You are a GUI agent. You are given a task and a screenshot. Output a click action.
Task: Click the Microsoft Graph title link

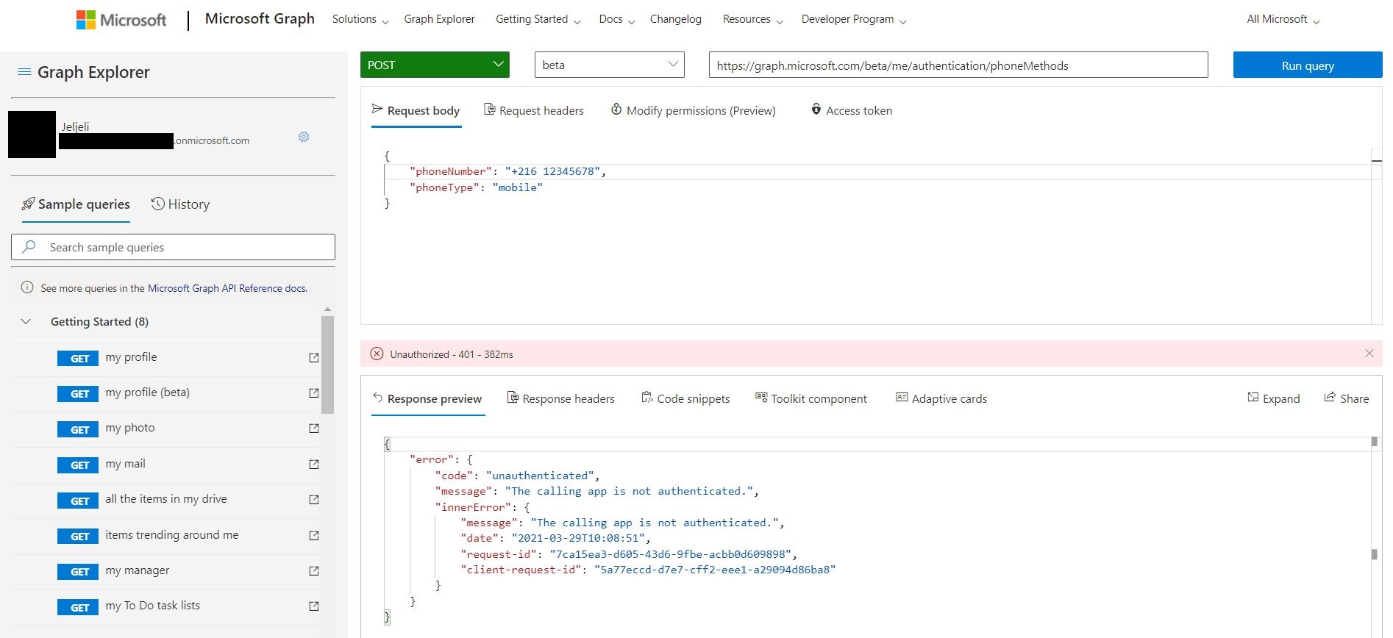click(x=260, y=18)
